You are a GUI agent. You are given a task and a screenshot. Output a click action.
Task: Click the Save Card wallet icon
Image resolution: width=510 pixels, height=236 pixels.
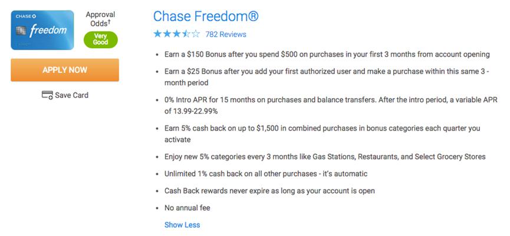point(47,95)
